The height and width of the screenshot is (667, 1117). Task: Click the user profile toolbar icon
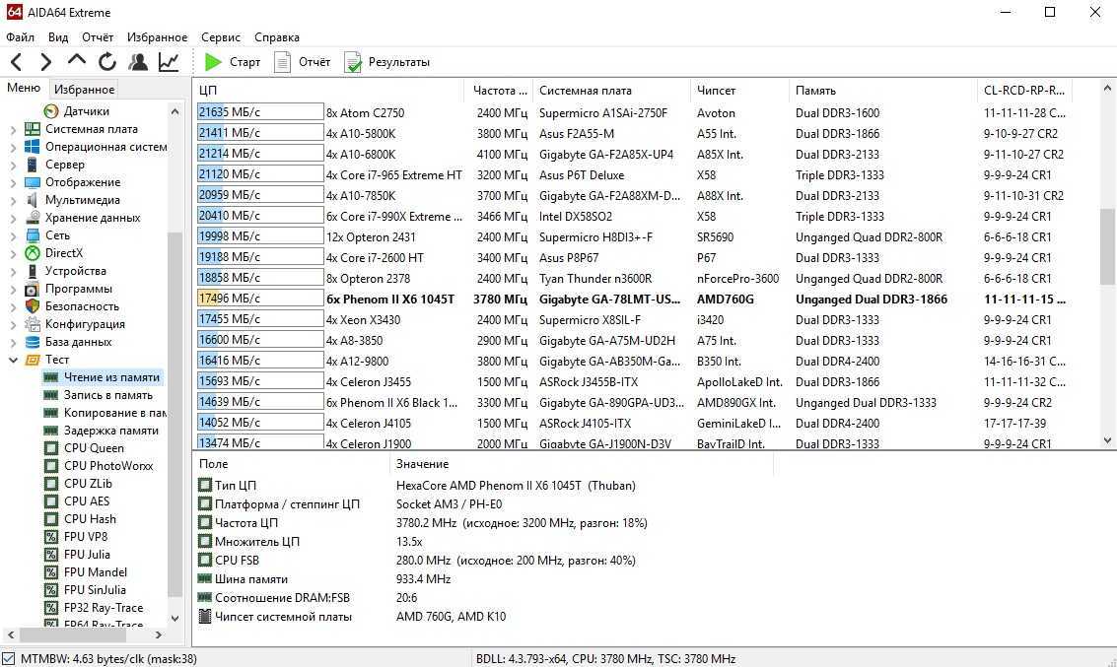[138, 62]
